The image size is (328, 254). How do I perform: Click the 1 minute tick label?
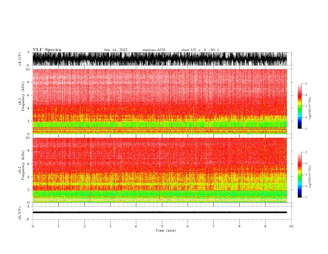pos(58,226)
